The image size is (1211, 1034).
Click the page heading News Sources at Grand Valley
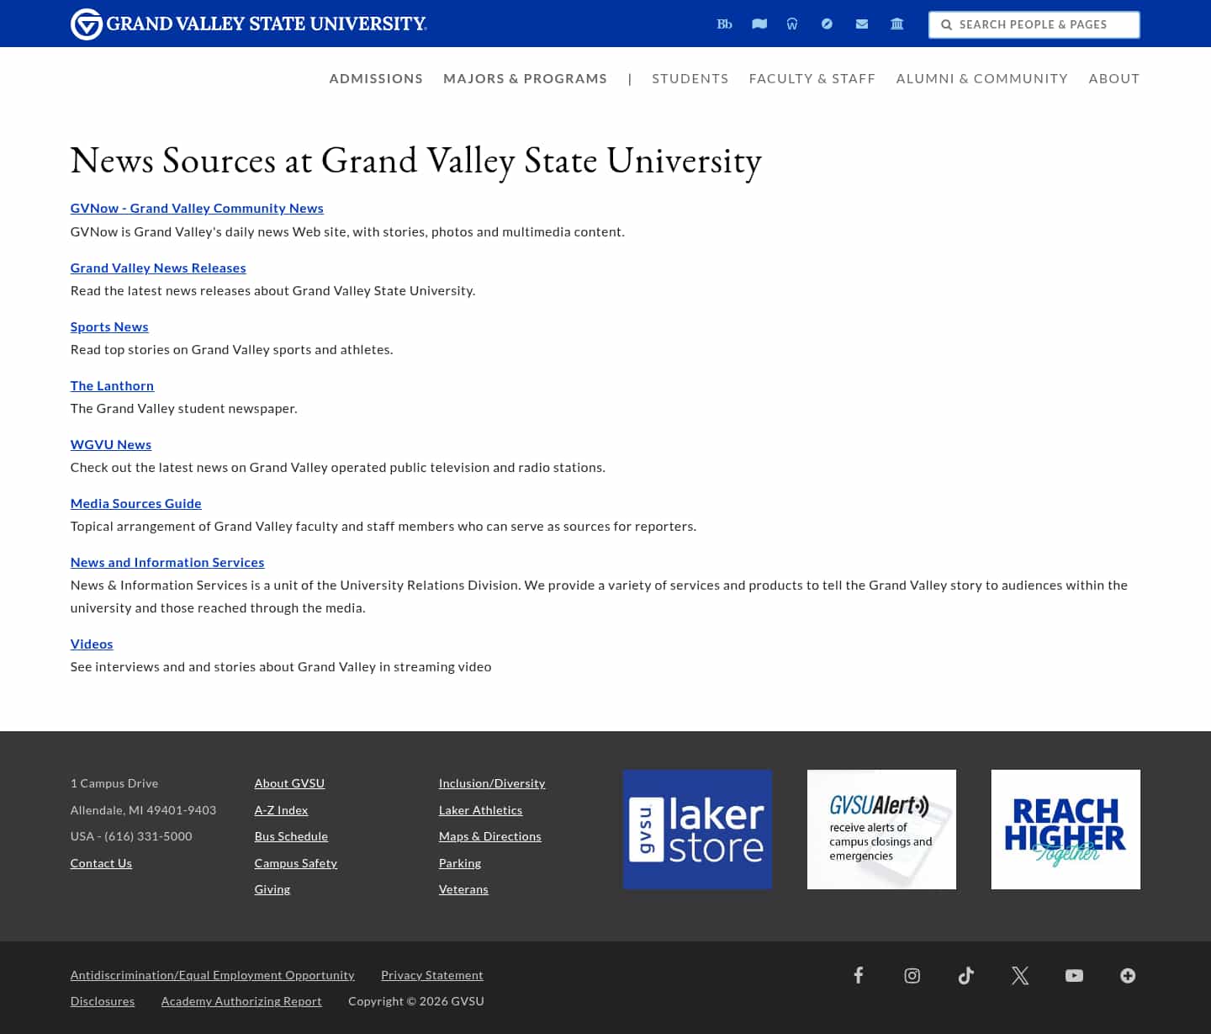pos(415,161)
